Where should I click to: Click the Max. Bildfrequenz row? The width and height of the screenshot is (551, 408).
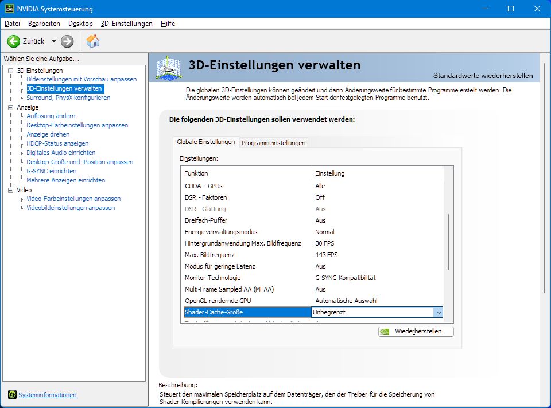click(313, 255)
